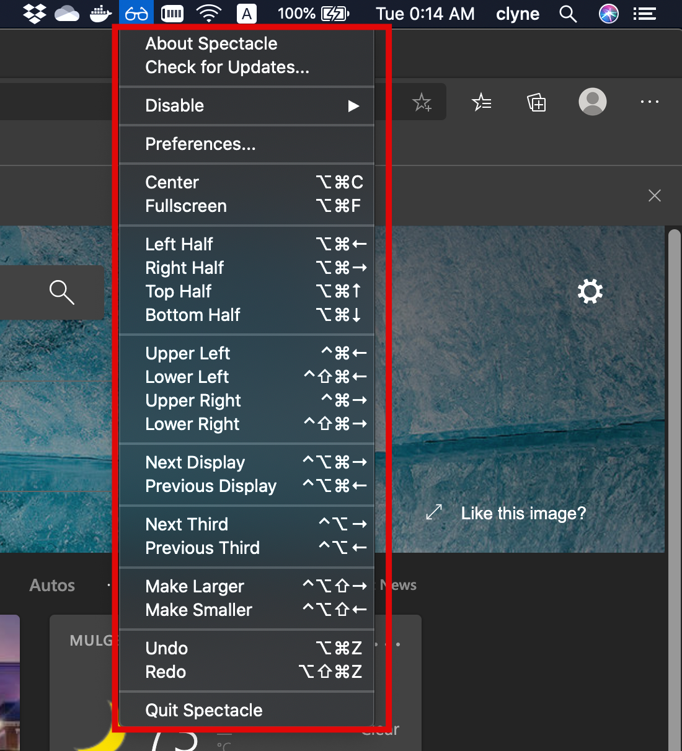Select Previous Display menu item
Screen dimensions: 682x751
click(247, 486)
